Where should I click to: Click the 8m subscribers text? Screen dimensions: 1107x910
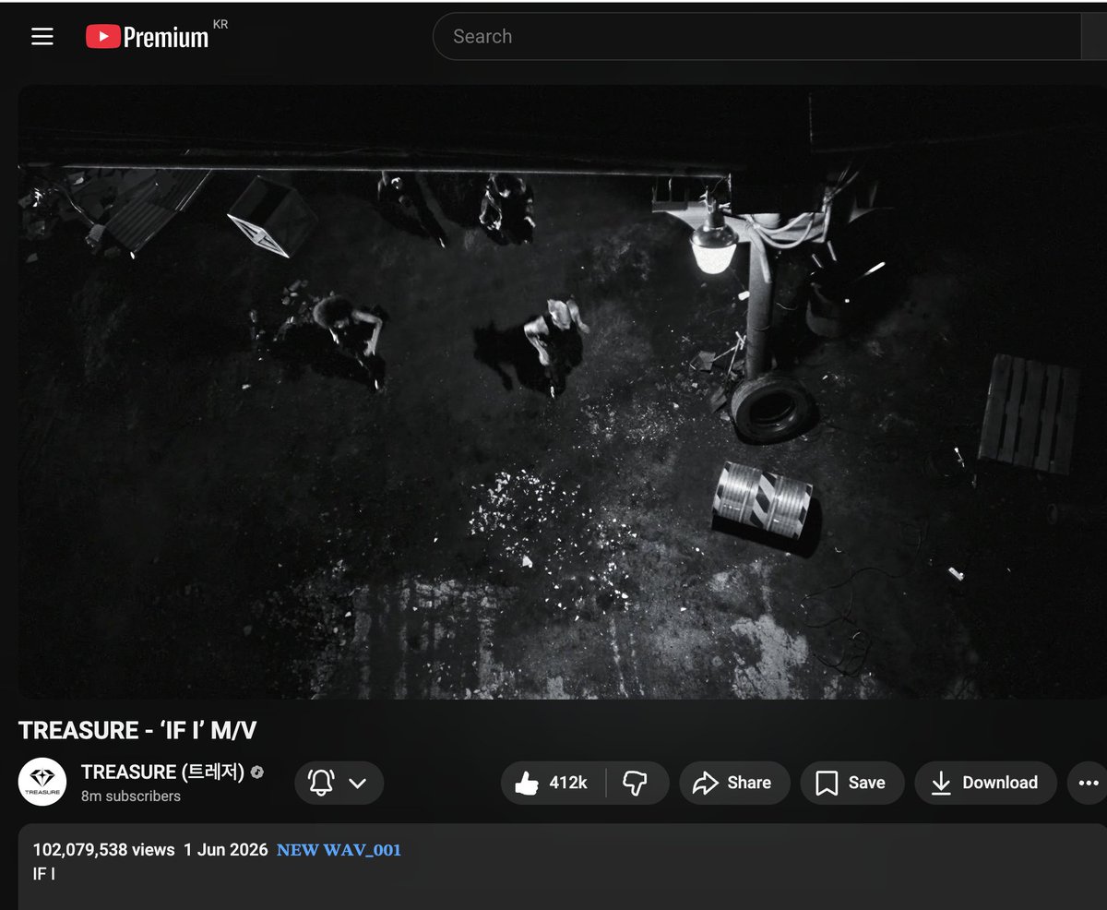[131, 796]
